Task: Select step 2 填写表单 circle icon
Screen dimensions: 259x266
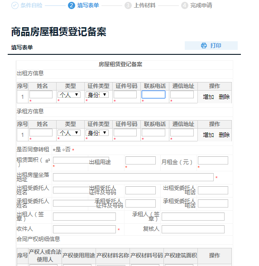Action: [72, 5]
